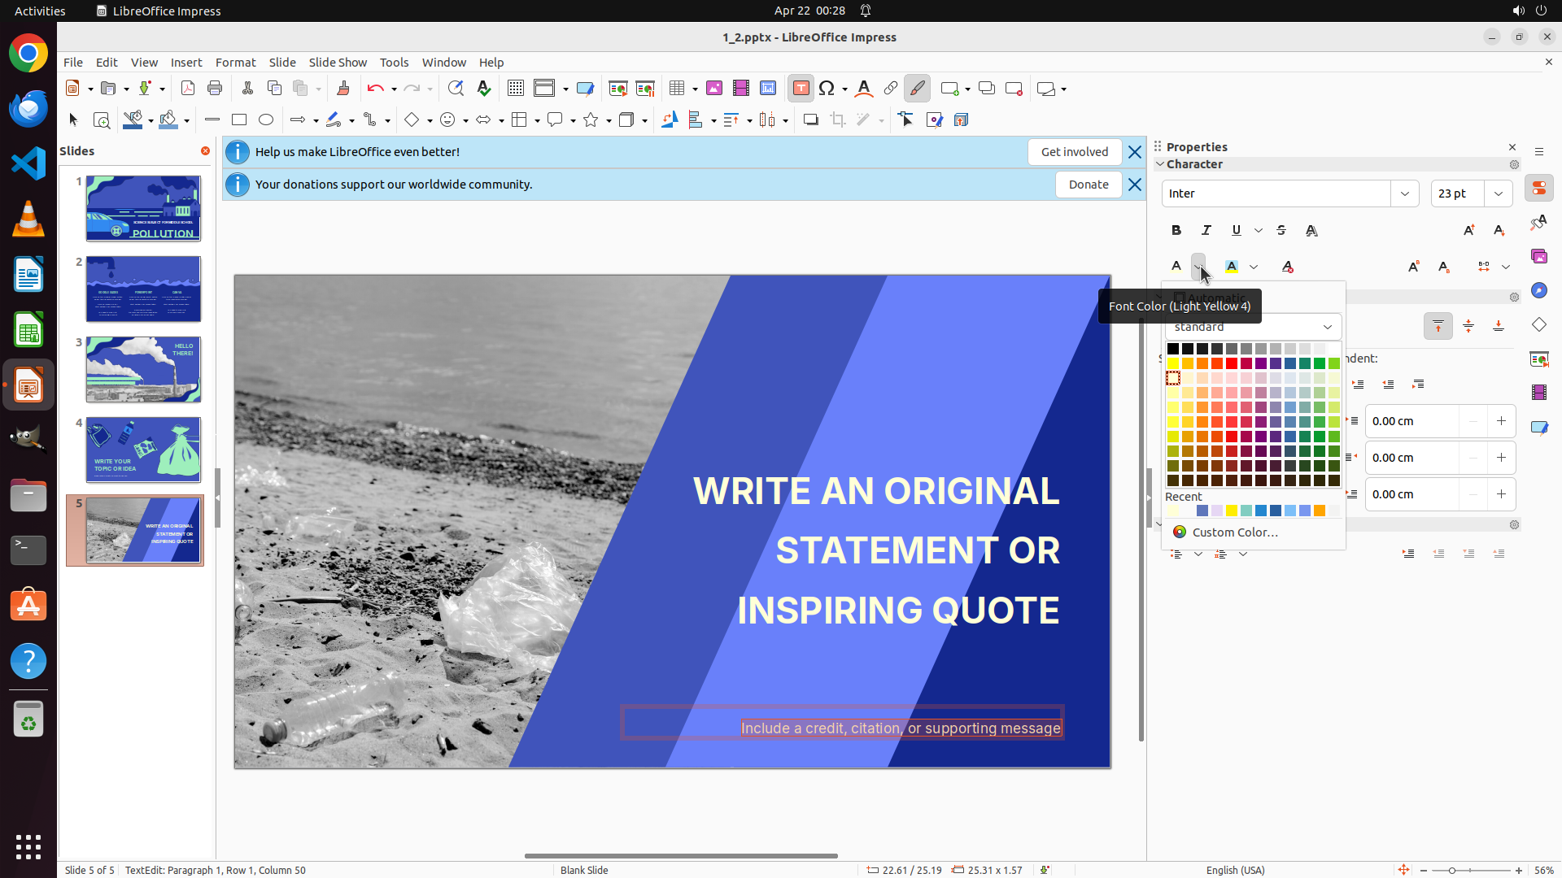This screenshot has width=1562, height=878.
Task: Open the font name dropdown for Inter
Action: [x=1405, y=193]
